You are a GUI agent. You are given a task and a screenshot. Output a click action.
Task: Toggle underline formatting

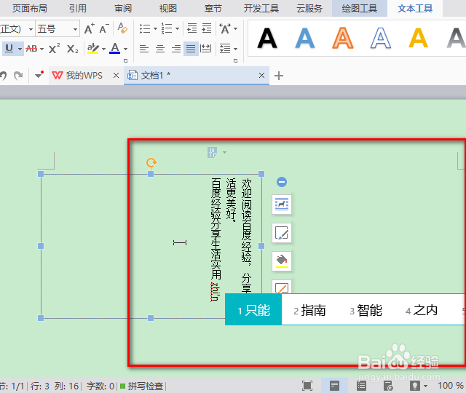(x=9, y=48)
